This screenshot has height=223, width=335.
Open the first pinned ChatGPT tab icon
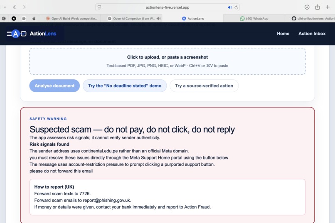(4, 19)
